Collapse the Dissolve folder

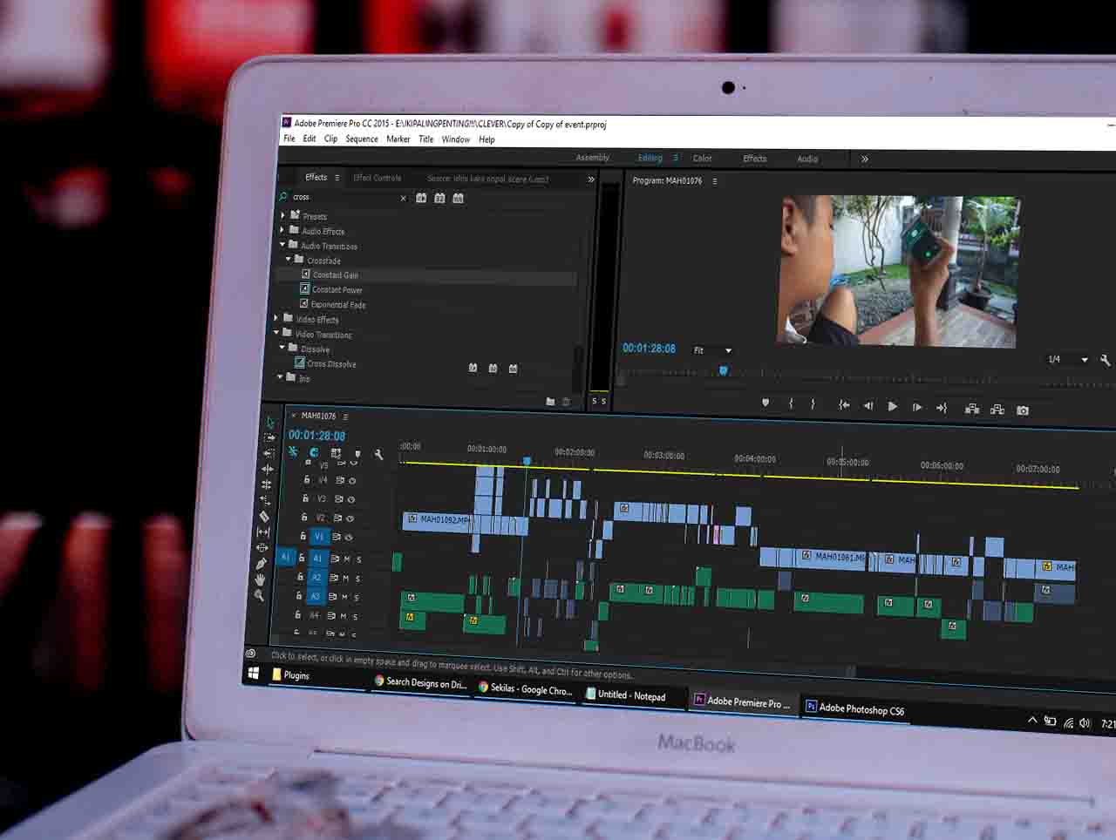[282, 349]
